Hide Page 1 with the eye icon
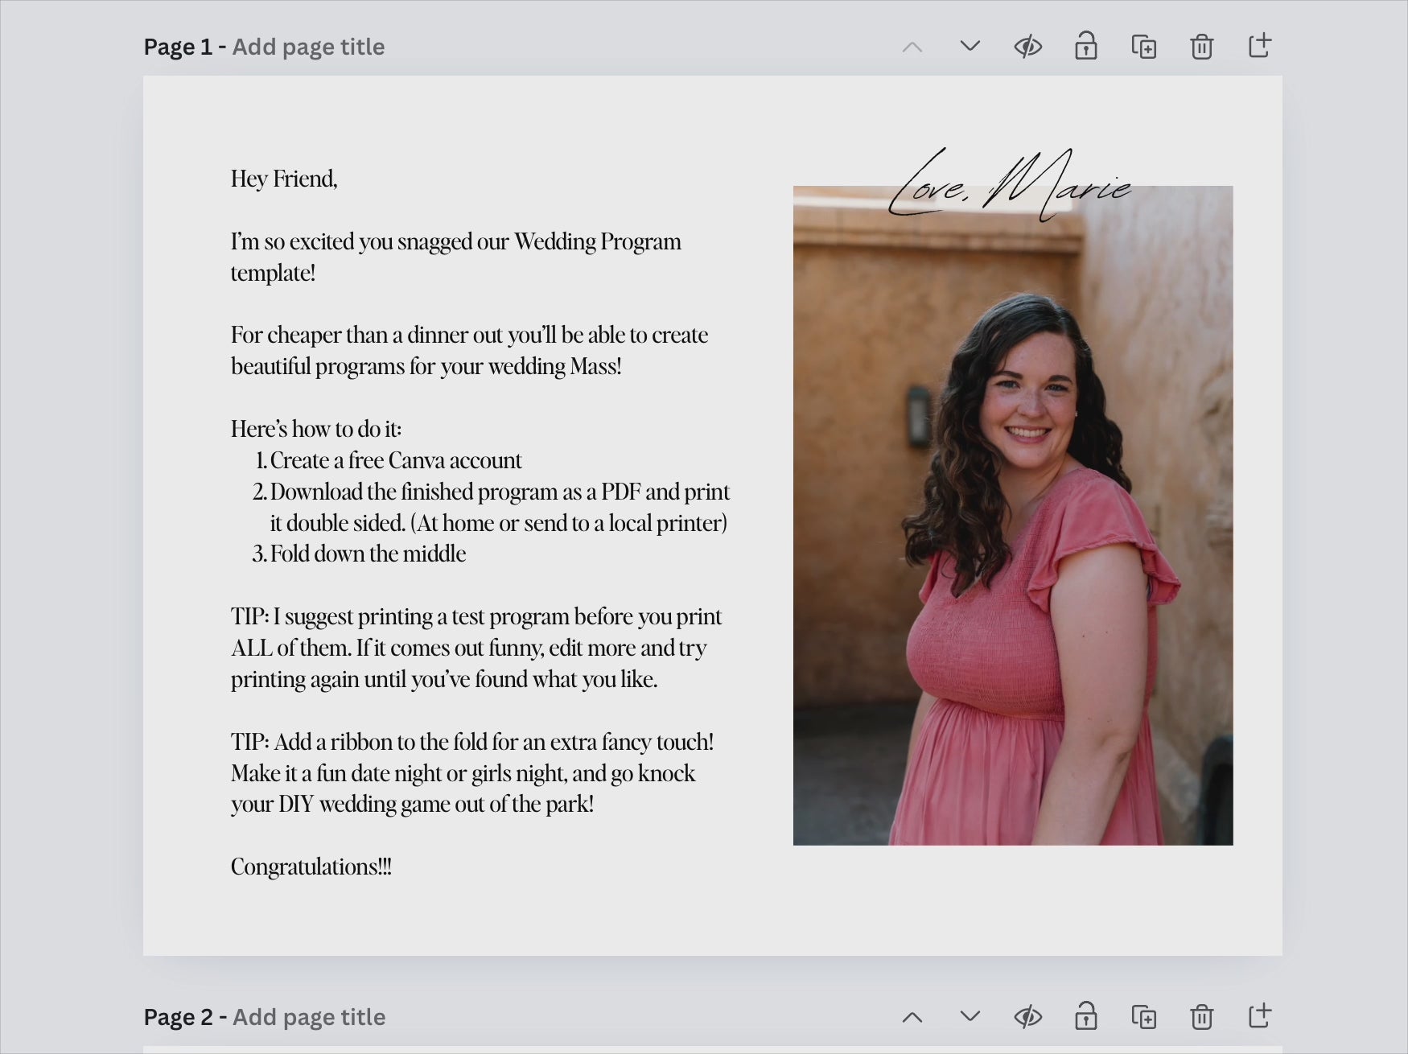This screenshot has width=1408, height=1054. pyautogui.click(x=1027, y=47)
